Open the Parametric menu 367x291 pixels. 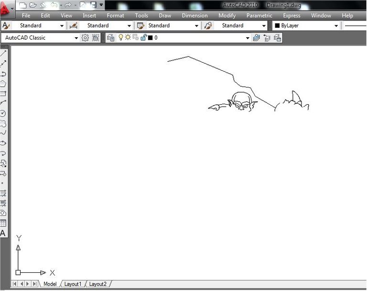(259, 15)
